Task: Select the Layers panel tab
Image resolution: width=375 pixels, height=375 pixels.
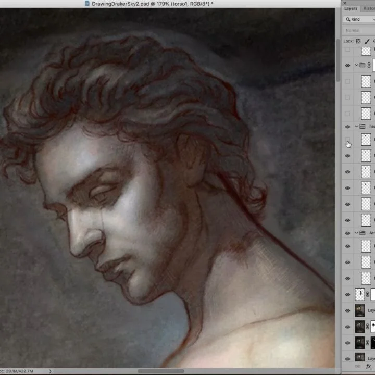Action: pos(351,8)
